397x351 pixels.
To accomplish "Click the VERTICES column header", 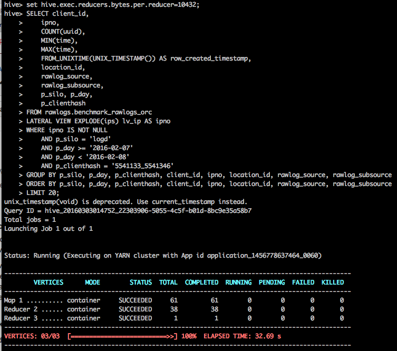I will pyautogui.click(x=48, y=282).
